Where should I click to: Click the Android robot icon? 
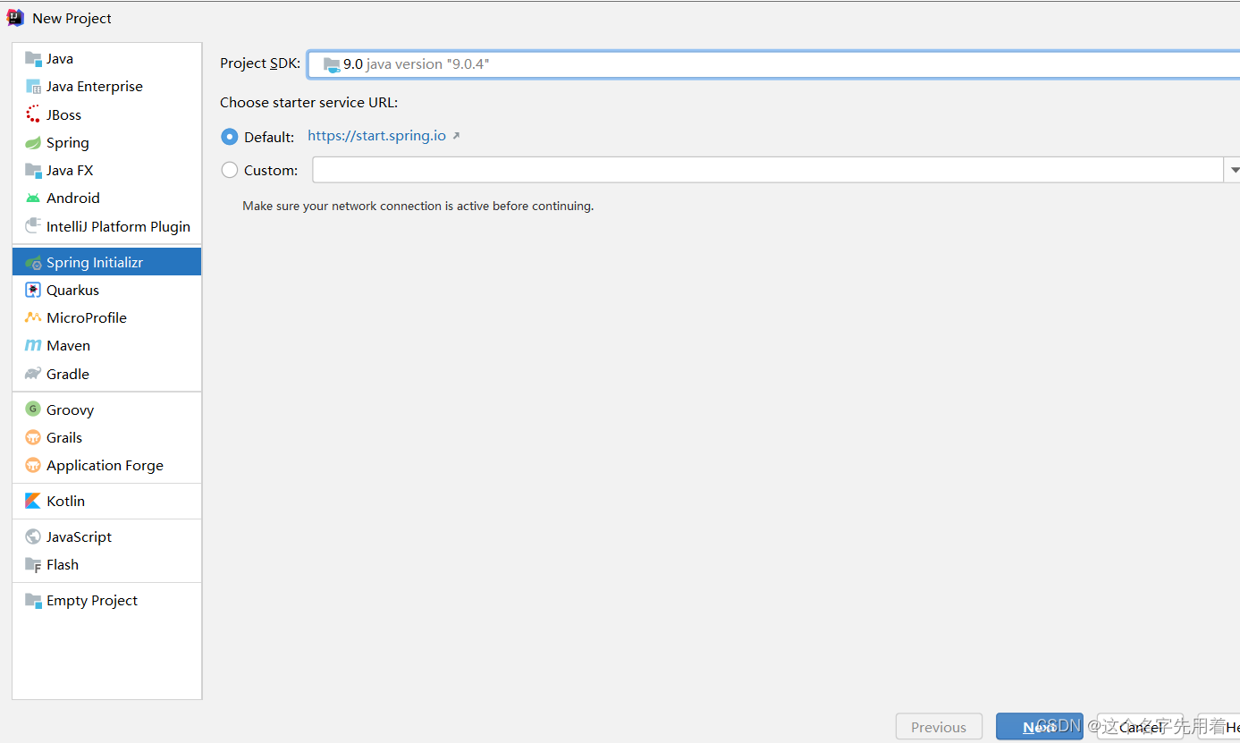tap(33, 198)
